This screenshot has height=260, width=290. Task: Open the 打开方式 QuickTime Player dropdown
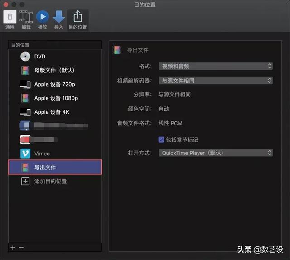point(216,153)
